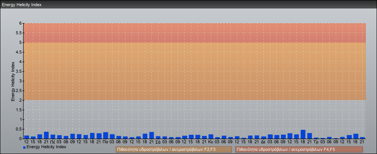Select the blue bar above the Κυ label
Screen dimensions: 377x154
click(x=211, y=136)
